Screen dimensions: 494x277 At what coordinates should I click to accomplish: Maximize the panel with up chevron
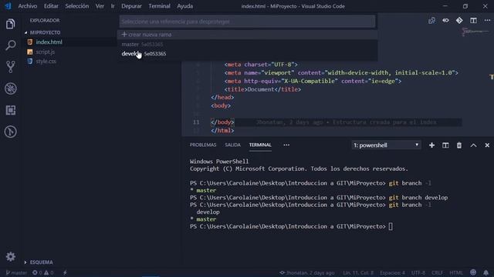[473, 145]
